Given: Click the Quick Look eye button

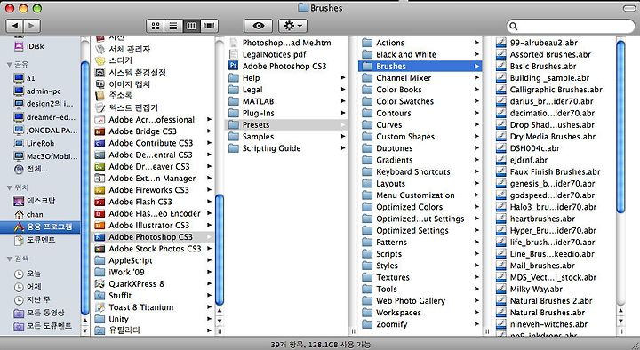Looking at the screenshot, I should (x=258, y=26).
